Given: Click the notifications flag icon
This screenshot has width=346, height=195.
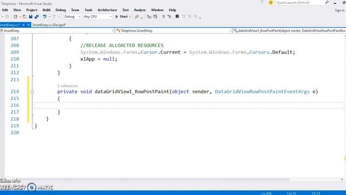Looking at the screenshot, I should point(262,3).
